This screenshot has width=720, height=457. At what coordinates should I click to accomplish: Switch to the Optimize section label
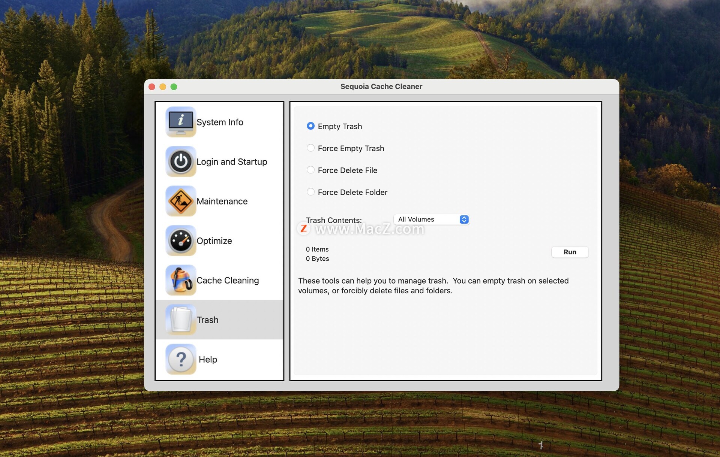point(214,241)
